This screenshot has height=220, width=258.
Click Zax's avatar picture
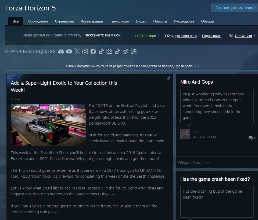185,134
